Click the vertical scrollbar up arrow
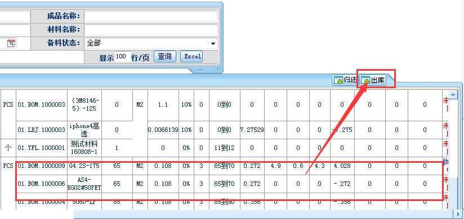 [x=453, y=94]
